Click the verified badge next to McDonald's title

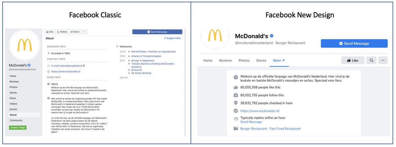coord(272,36)
